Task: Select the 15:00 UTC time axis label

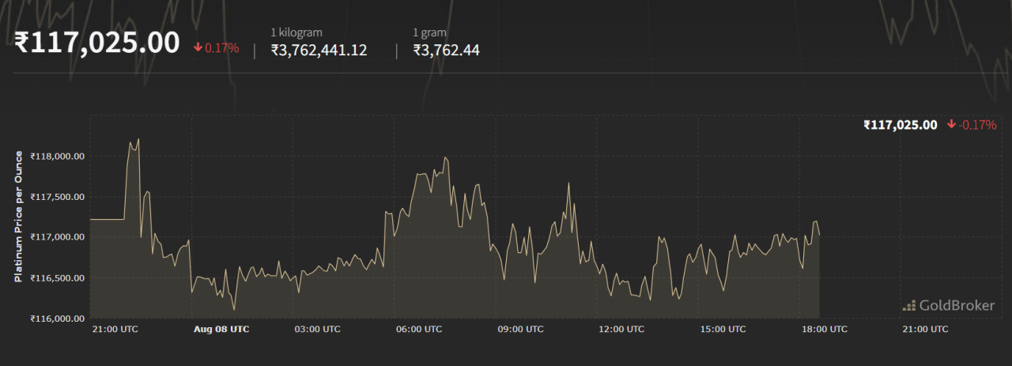Action: click(x=722, y=329)
